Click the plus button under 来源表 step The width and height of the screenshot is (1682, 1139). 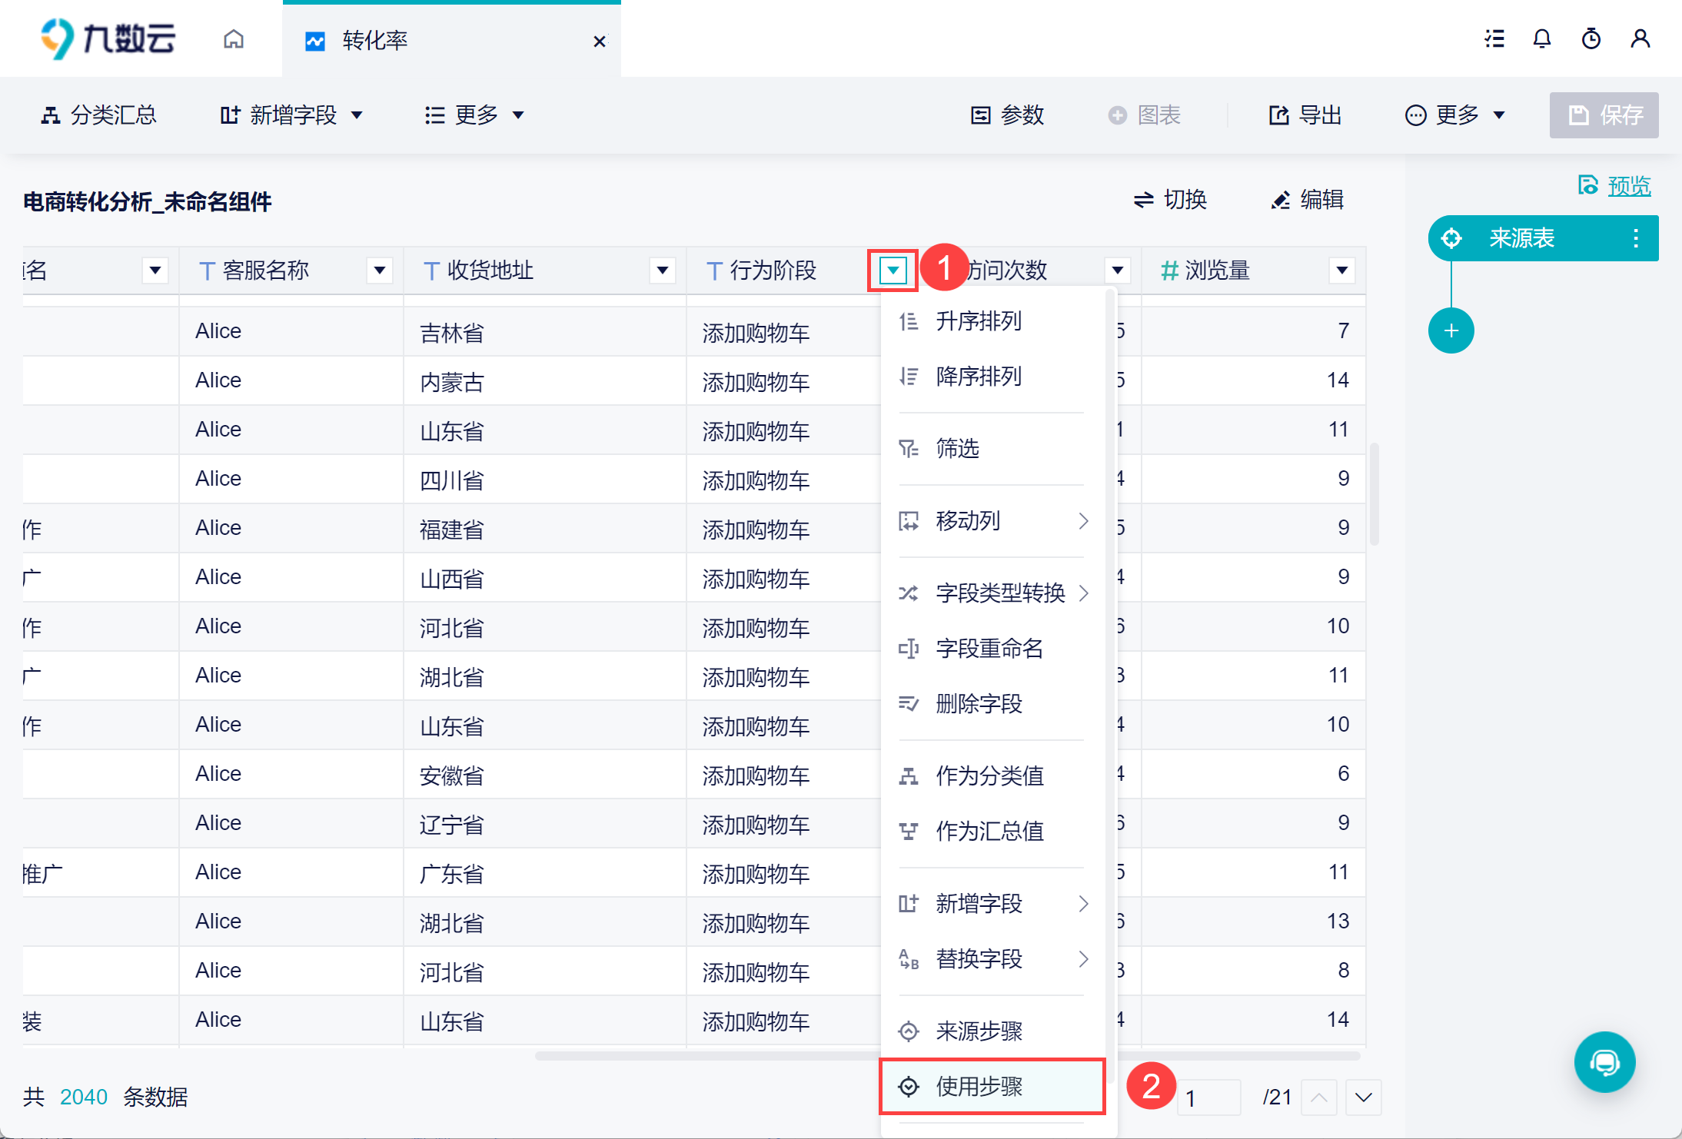1451,331
